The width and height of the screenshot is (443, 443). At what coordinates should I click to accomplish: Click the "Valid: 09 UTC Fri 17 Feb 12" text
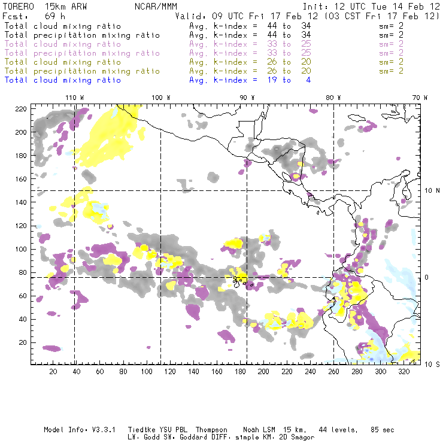[x=247, y=16]
